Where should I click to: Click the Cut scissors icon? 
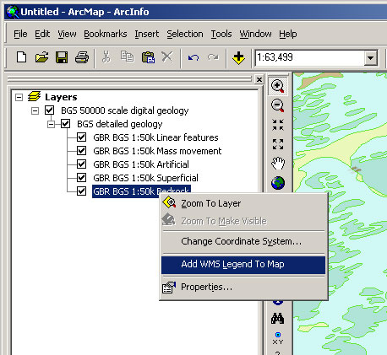click(x=106, y=57)
